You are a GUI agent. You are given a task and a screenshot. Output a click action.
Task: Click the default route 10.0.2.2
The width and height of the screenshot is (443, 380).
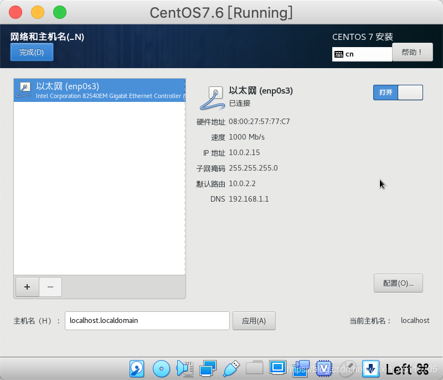click(x=242, y=184)
